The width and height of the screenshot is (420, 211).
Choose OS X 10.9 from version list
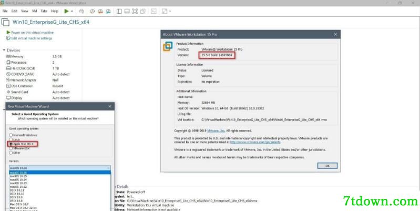(60, 197)
